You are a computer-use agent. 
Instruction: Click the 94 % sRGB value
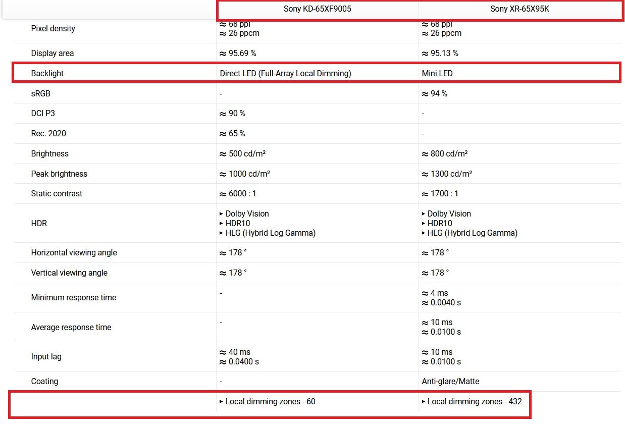pyautogui.click(x=434, y=93)
